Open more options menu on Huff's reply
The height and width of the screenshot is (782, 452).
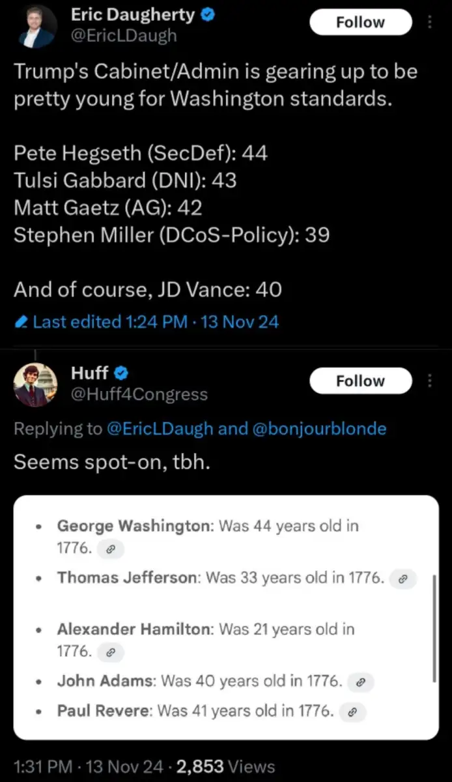pos(430,381)
